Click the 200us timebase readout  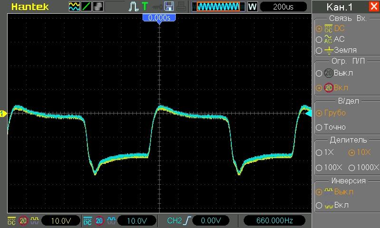coord(282,7)
